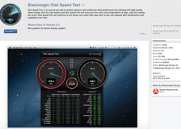Open the Blackmagic Design Inc Web Site link
Viewport: 181px width, 129px height.
click(x=167, y=26)
